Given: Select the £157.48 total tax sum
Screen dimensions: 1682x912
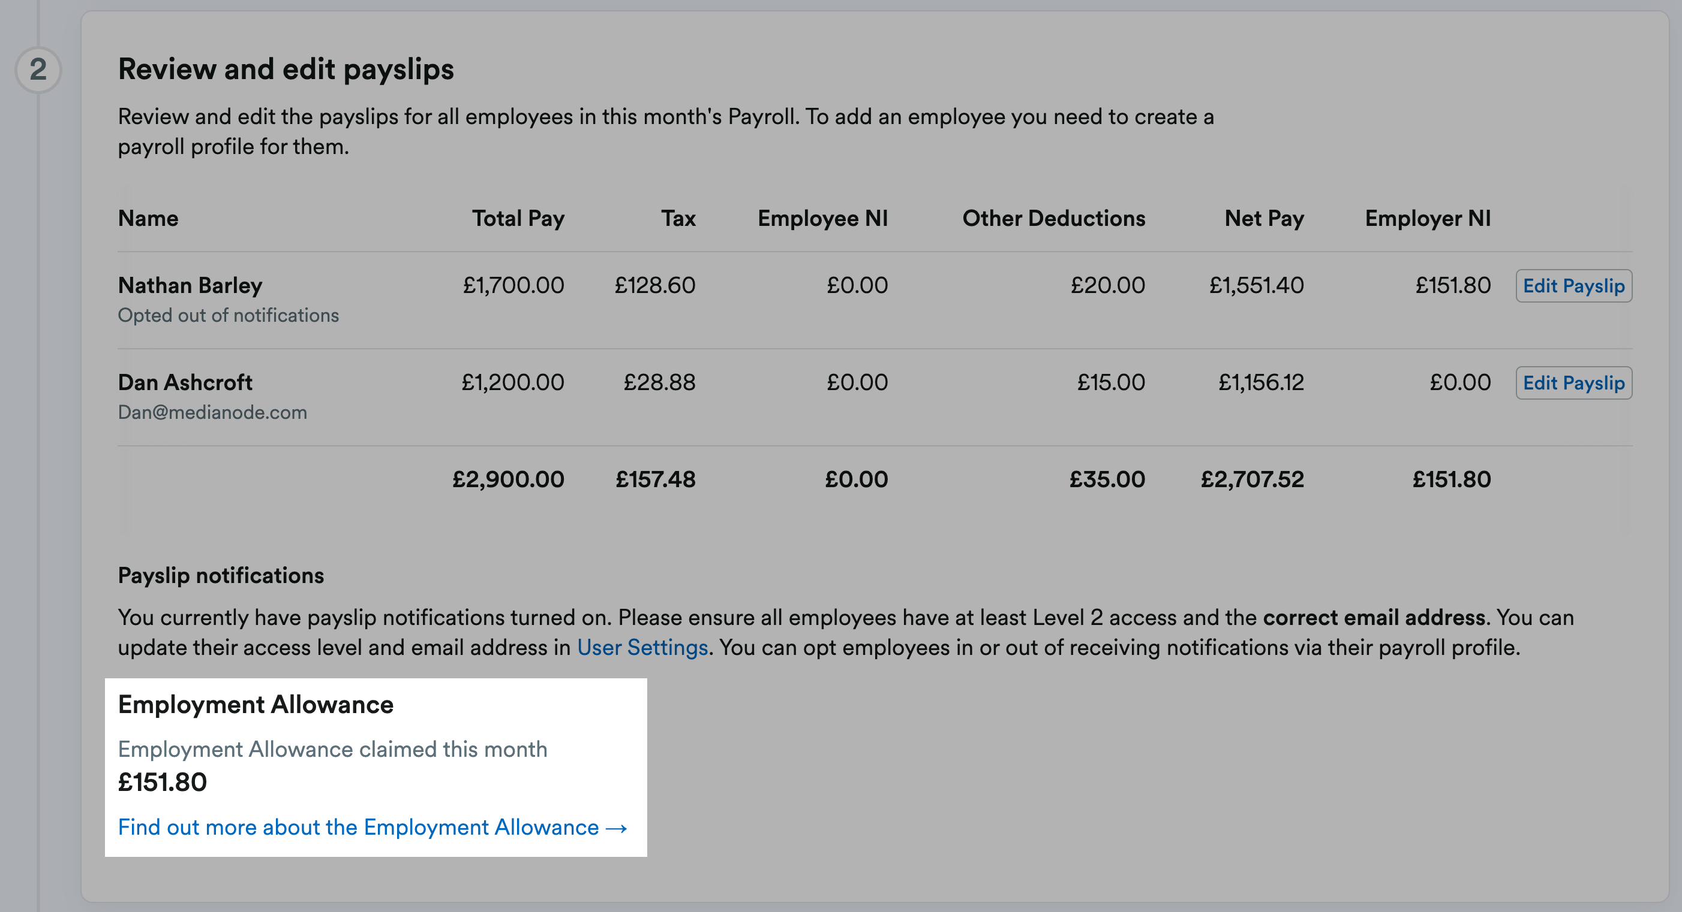Looking at the screenshot, I should [x=656, y=480].
